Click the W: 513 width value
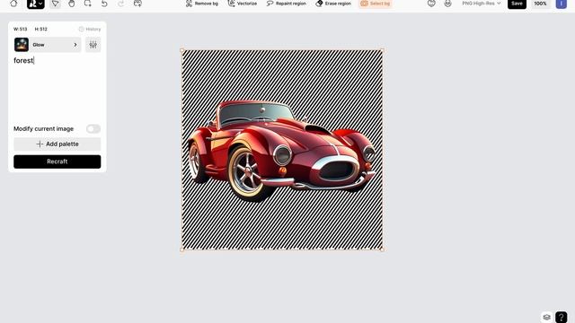Viewport: 575px width, 323px height. 20,29
